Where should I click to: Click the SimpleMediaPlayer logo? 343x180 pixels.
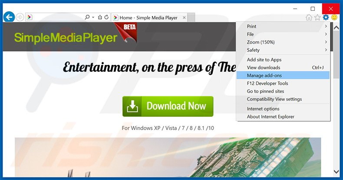(x=66, y=38)
